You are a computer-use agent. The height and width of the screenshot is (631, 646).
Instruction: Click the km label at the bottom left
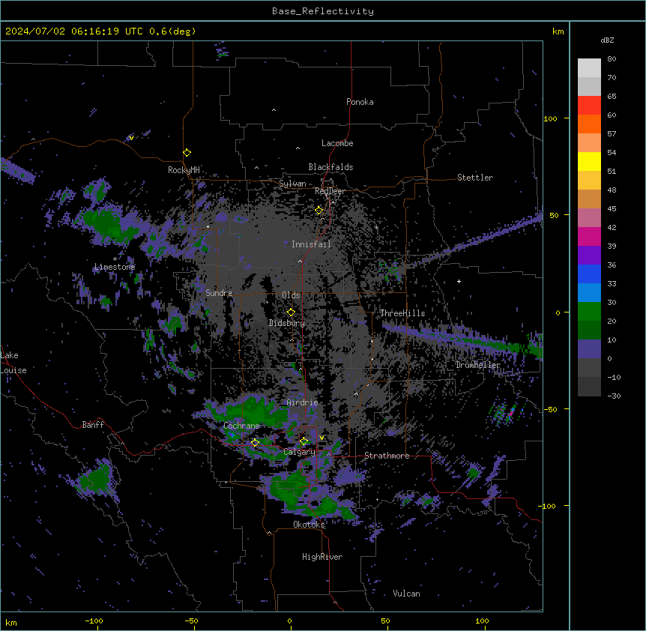coord(11,622)
